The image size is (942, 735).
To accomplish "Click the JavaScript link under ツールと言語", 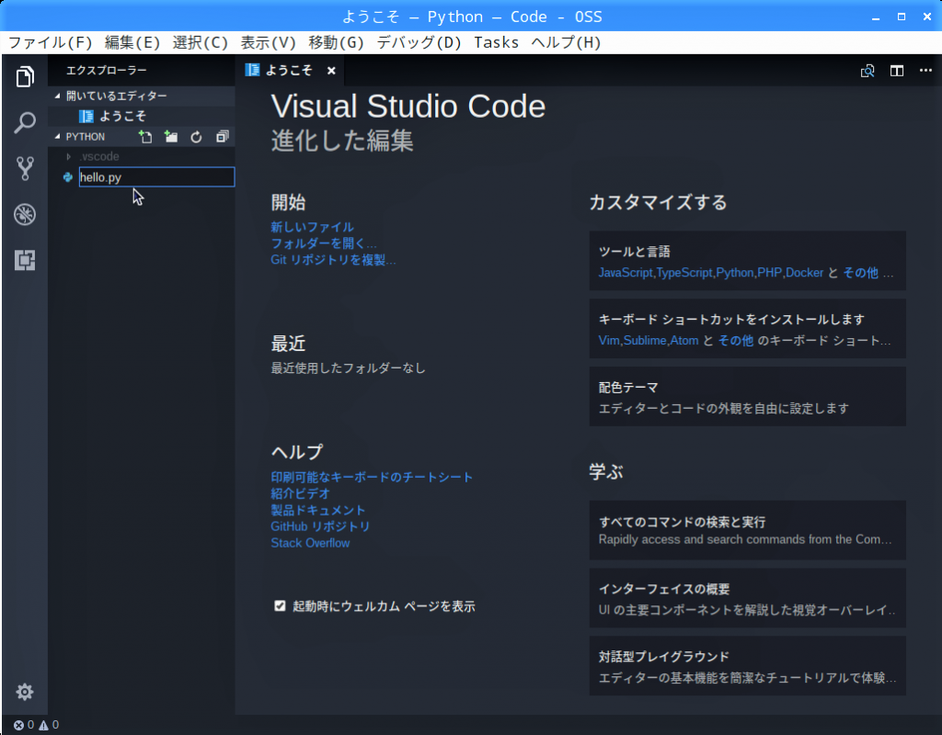I will click(x=626, y=273).
